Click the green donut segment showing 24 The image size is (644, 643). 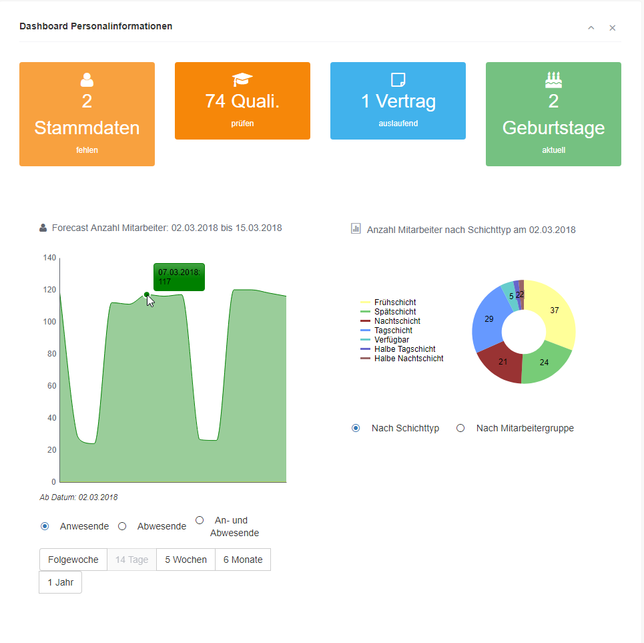point(544,364)
